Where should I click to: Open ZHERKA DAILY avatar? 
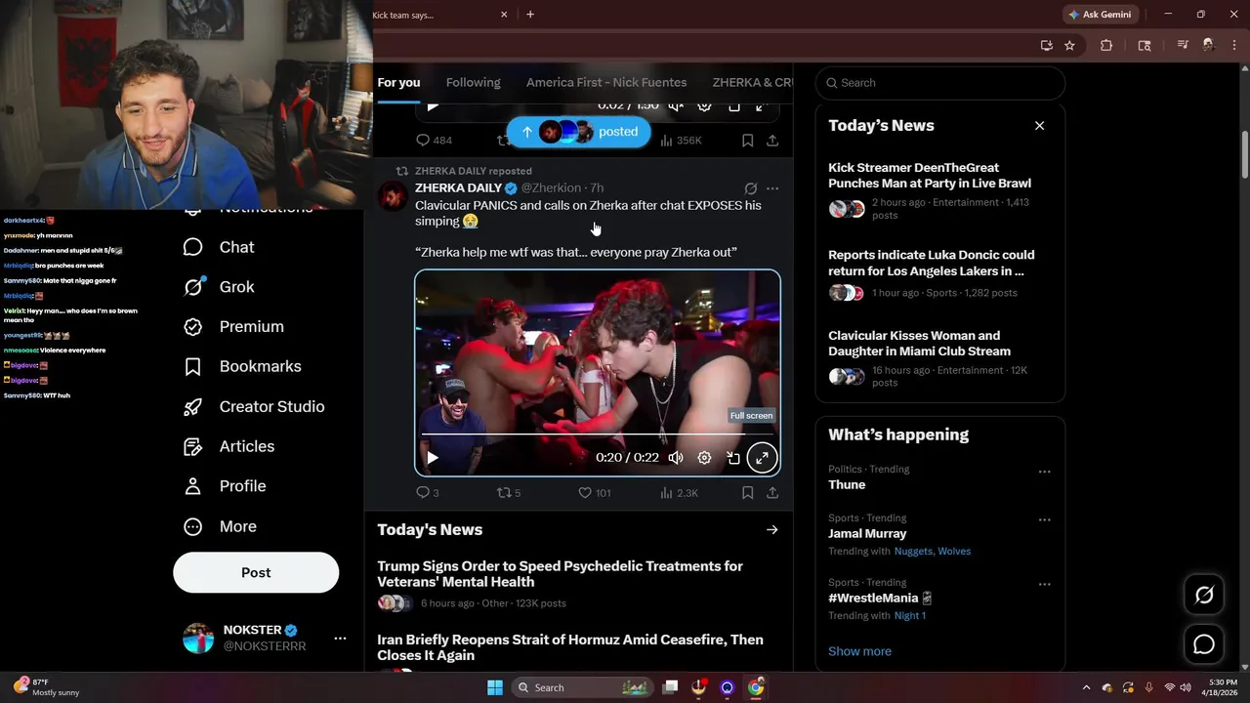pyautogui.click(x=393, y=196)
